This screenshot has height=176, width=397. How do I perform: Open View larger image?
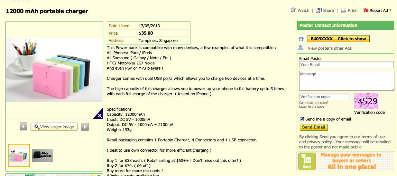coord(54,127)
